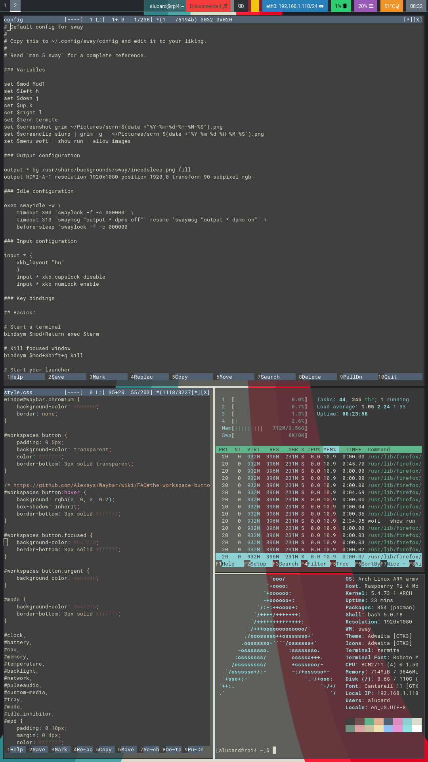Click the terminal prompt [alucard@rpi4 ~]$
The height and width of the screenshot is (762, 428).
243,750
